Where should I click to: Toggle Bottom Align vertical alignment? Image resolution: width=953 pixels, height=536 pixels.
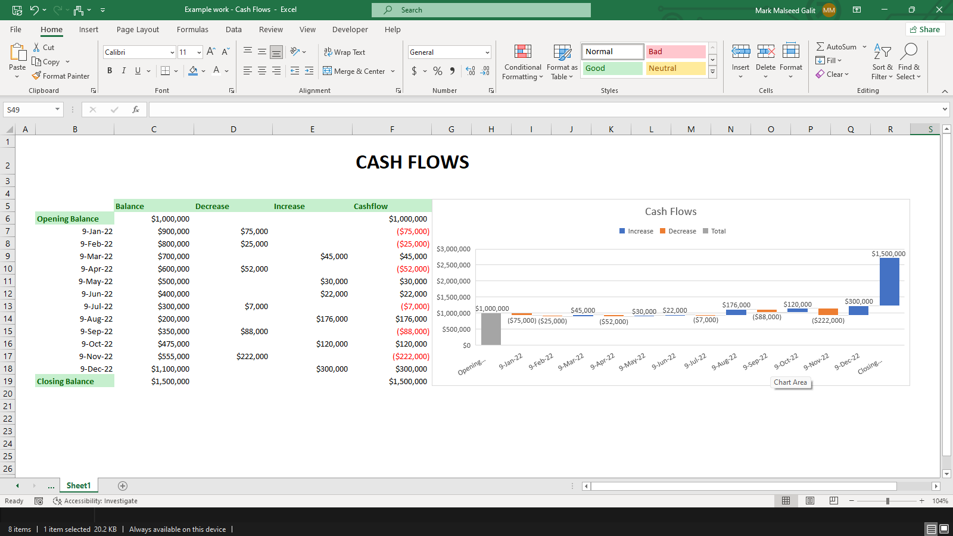(x=276, y=52)
